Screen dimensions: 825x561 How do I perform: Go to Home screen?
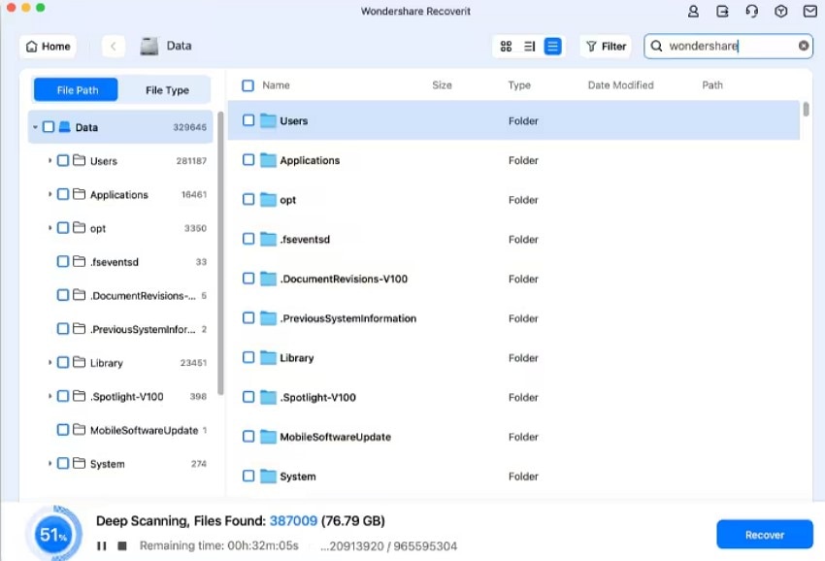[48, 47]
